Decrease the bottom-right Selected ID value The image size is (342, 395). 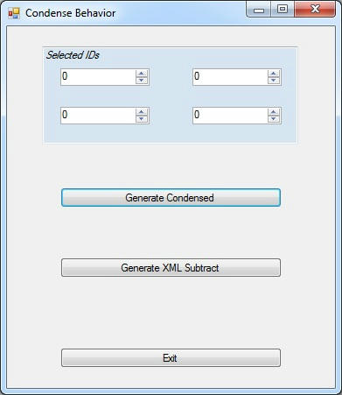click(274, 119)
